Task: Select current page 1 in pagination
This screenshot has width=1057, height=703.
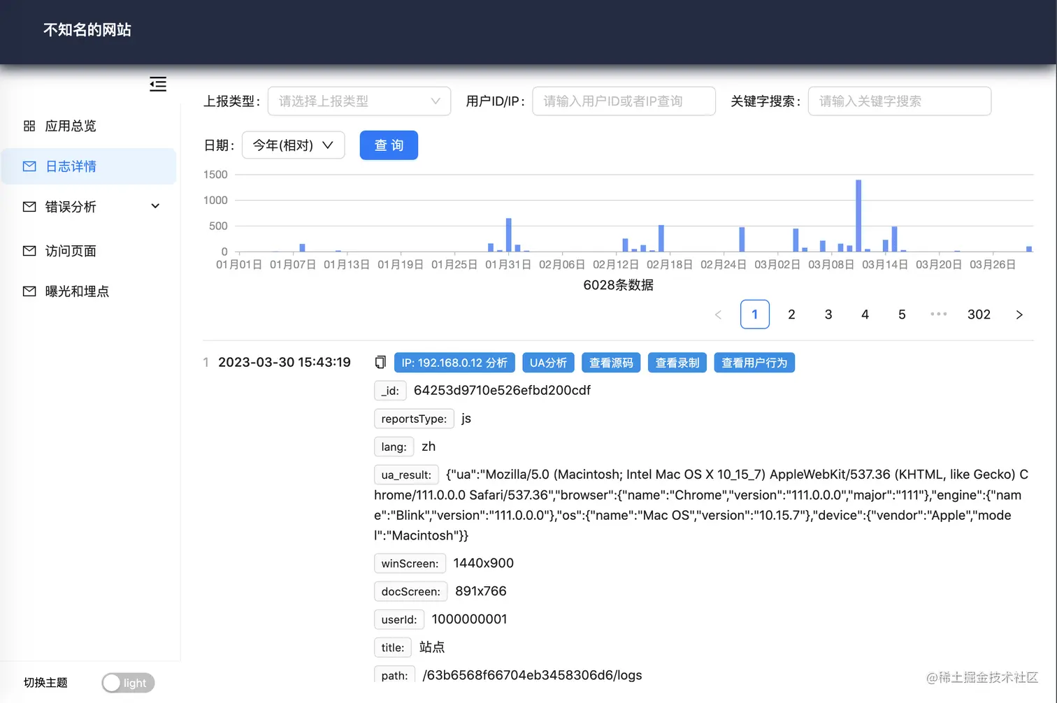Action: [755, 314]
